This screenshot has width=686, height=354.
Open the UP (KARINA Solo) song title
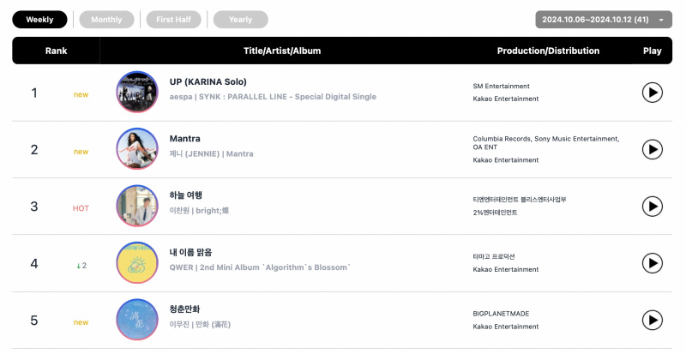(x=208, y=81)
